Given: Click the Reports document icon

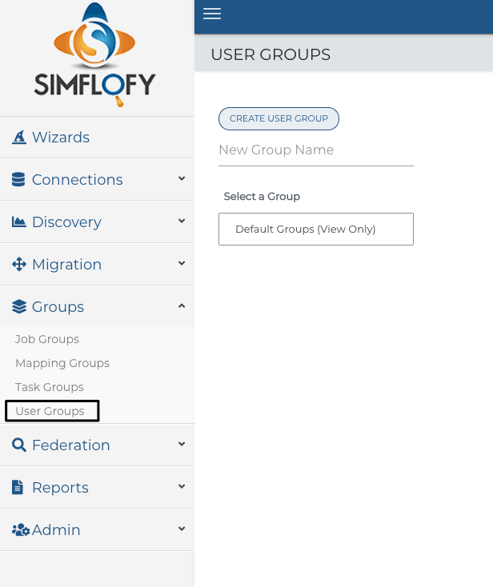Looking at the screenshot, I should (18, 487).
